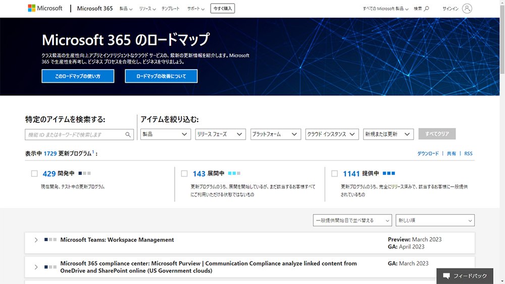The height and width of the screenshot is (284, 505).
Task: Click status icon beside Communication Compliance item
Action: 50,267
